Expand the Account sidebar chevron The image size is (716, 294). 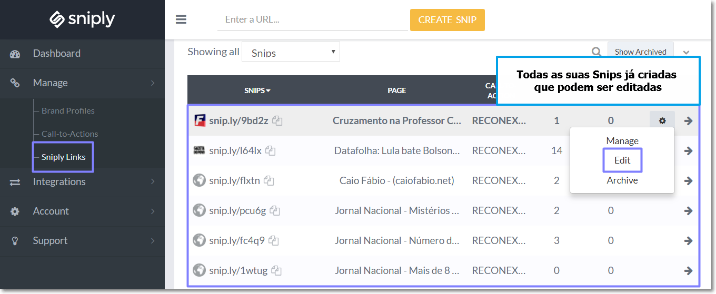pos(153,211)
